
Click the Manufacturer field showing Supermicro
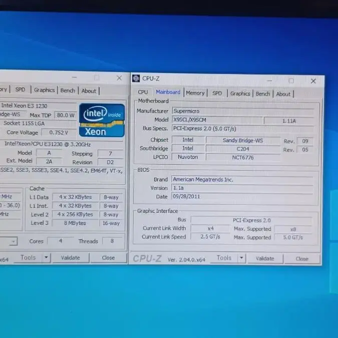click(x=243, y=111)
